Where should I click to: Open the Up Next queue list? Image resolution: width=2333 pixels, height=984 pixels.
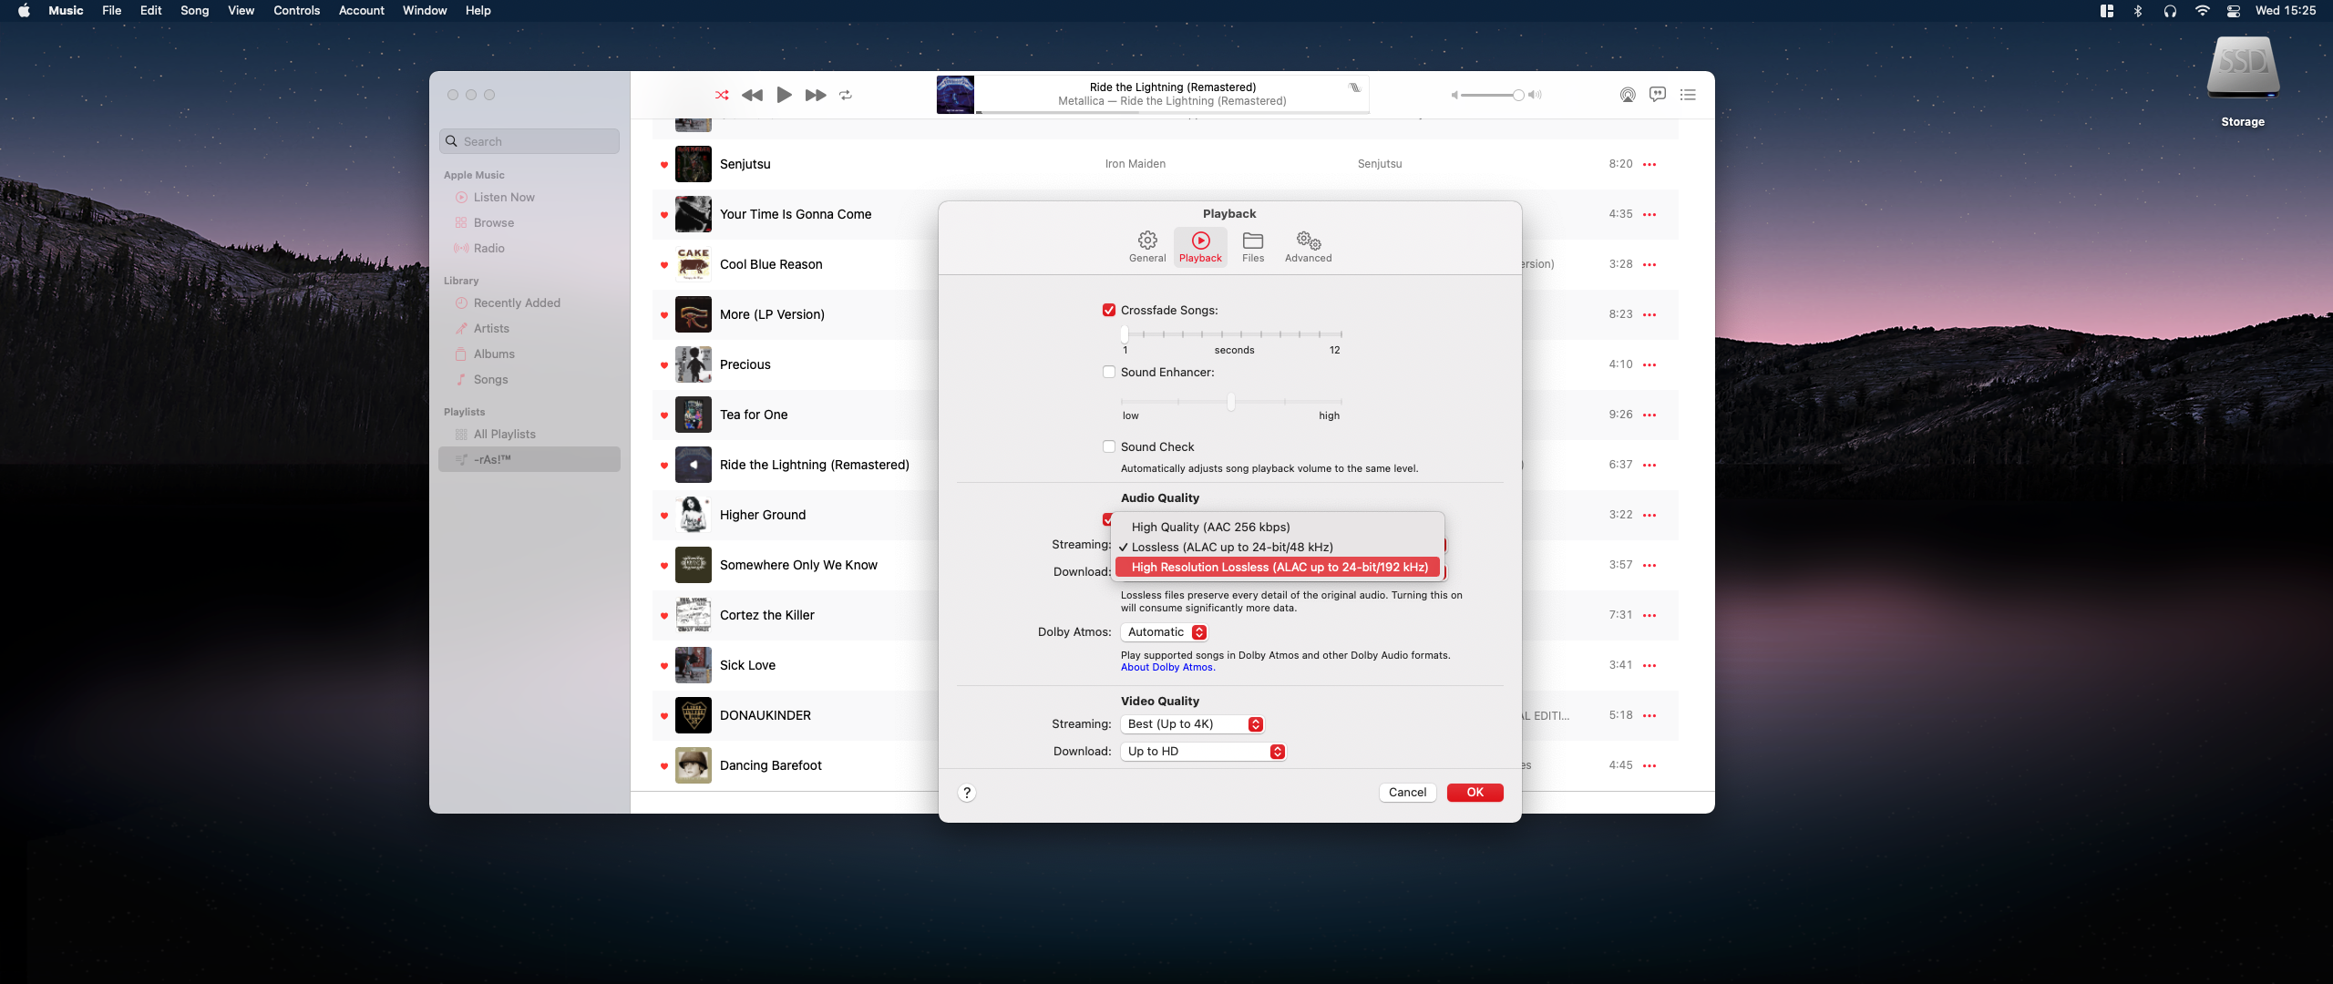click(x=1688, y=95)
